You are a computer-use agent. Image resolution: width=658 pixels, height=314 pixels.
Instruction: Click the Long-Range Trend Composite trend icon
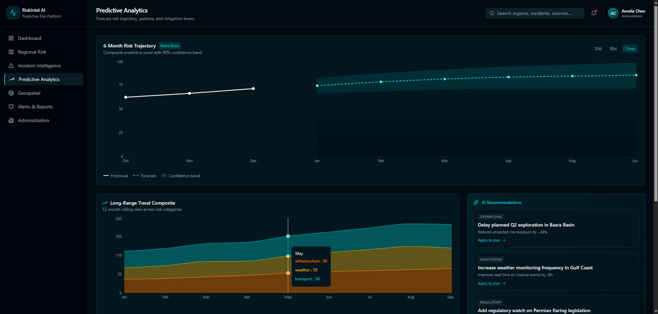click(105, 203)
